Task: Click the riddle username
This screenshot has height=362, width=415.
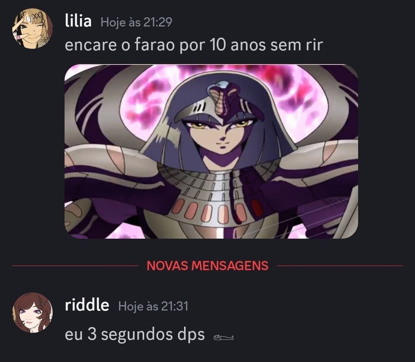Action: point(87,305)
